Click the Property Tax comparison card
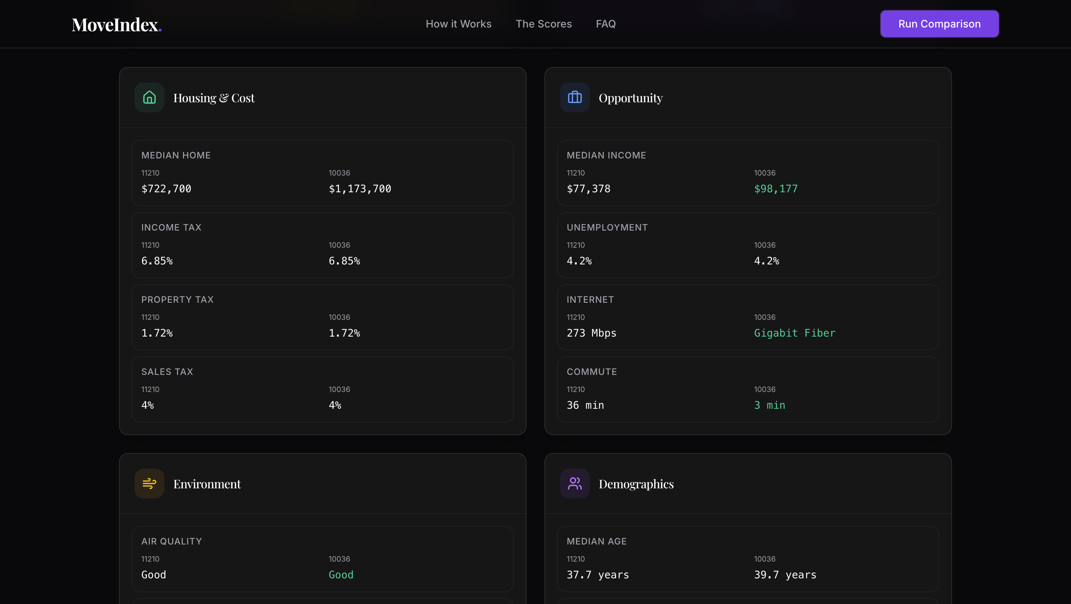Viewport: 1071px width, 604px height. tap(322, 317)
